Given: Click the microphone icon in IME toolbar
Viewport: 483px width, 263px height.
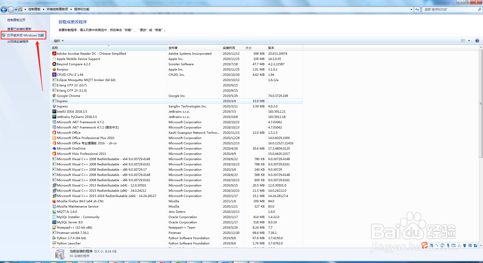Looking at the screenshot, I should click(448, 245).
